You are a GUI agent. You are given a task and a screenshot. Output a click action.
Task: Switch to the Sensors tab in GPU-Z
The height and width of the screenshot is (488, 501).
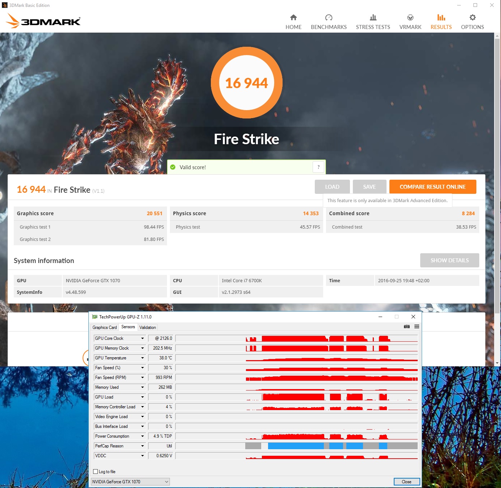(x=128, y=327)
